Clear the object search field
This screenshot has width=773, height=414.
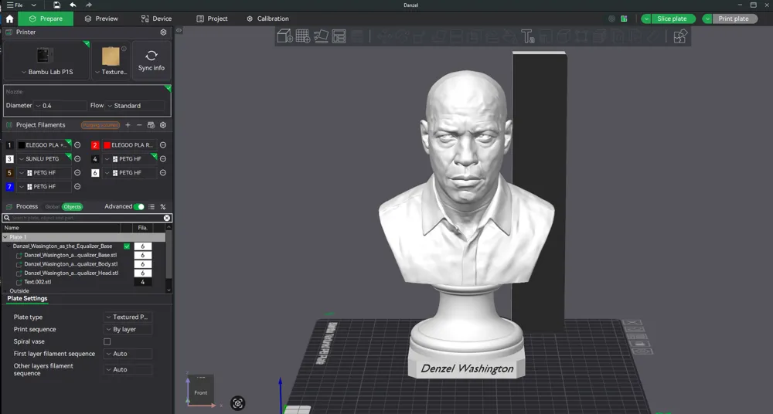(167, 218)
